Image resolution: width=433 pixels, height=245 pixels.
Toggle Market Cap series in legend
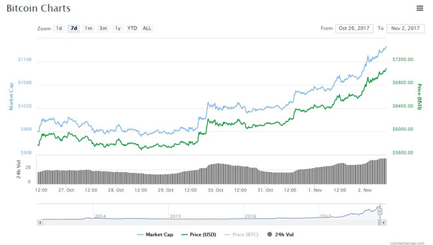(x=155, y=234)
